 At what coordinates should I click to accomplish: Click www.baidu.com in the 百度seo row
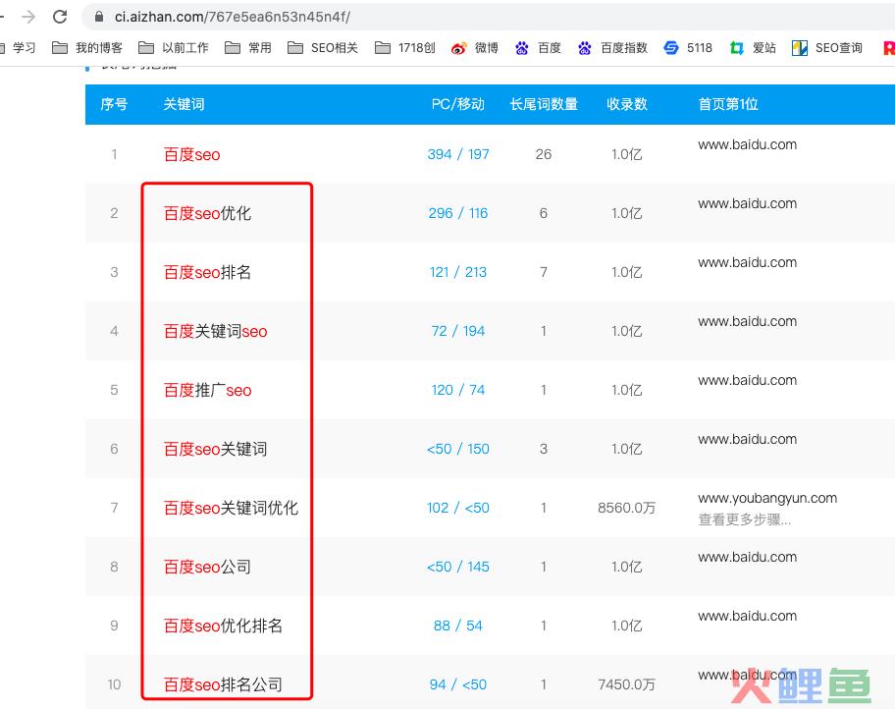(x=747, y=144)
